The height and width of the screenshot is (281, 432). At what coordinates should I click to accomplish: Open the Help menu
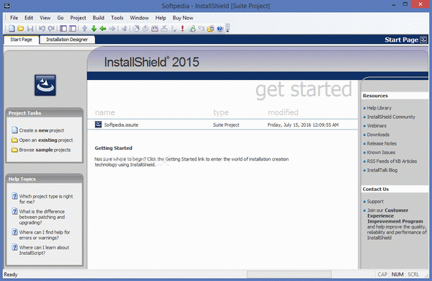click(161, 18)
